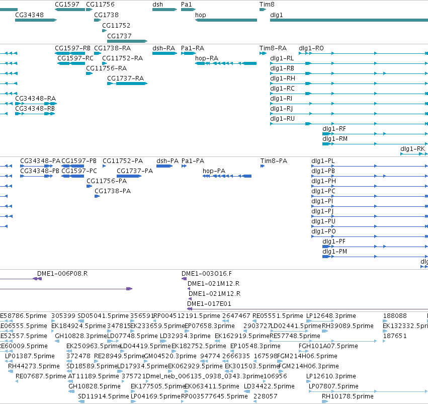The image size is (428, 404).
Task: Open the CG1738-PA protein label
Action: (x=113, y=191)
